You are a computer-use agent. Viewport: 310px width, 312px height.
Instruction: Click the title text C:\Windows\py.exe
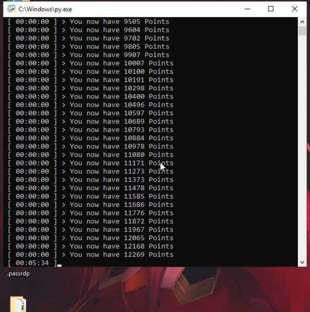45,9
